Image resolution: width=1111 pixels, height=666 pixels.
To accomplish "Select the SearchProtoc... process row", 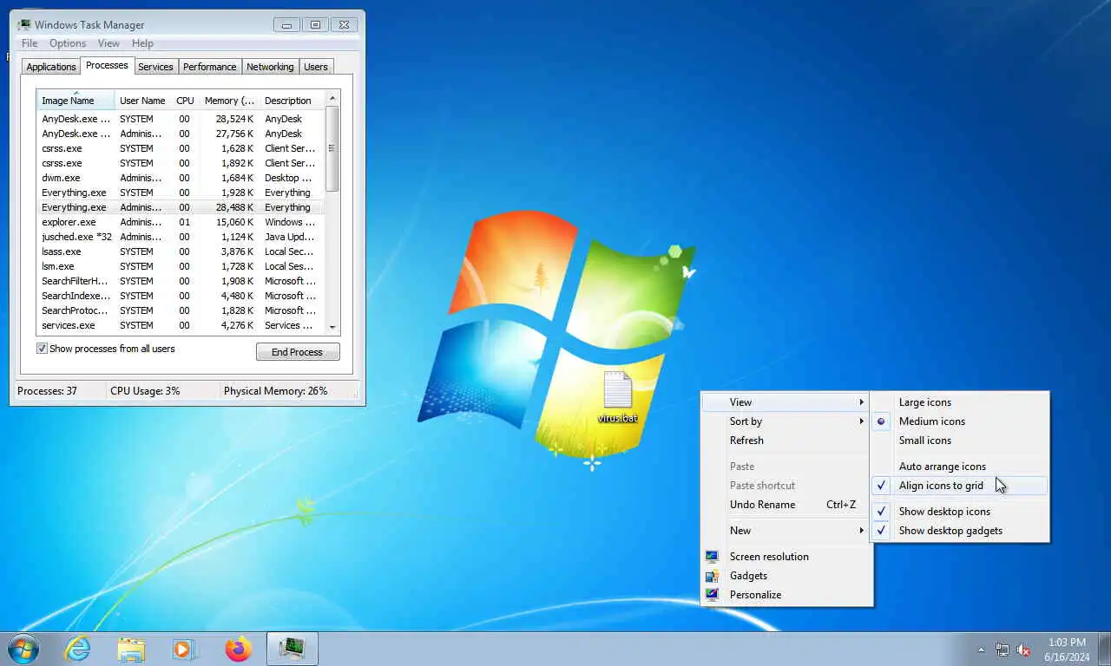I will [x=181, y=310].
